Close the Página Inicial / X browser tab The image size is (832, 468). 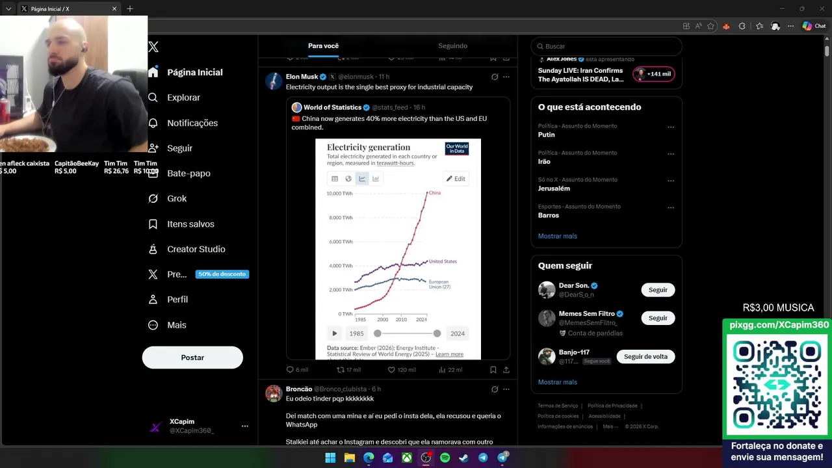[x=114, y=8]
